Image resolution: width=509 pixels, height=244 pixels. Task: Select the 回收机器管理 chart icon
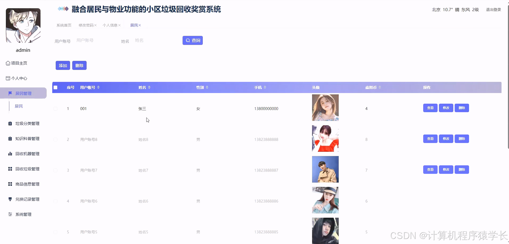point(10,154)
